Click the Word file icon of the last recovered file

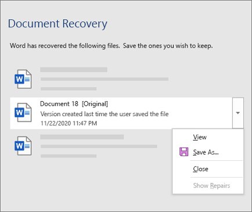[23, 146]
